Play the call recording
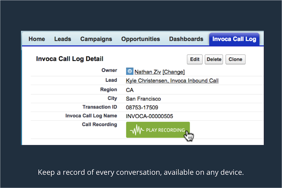The width and height of the screenshot is (282, 188). [158, 130]
